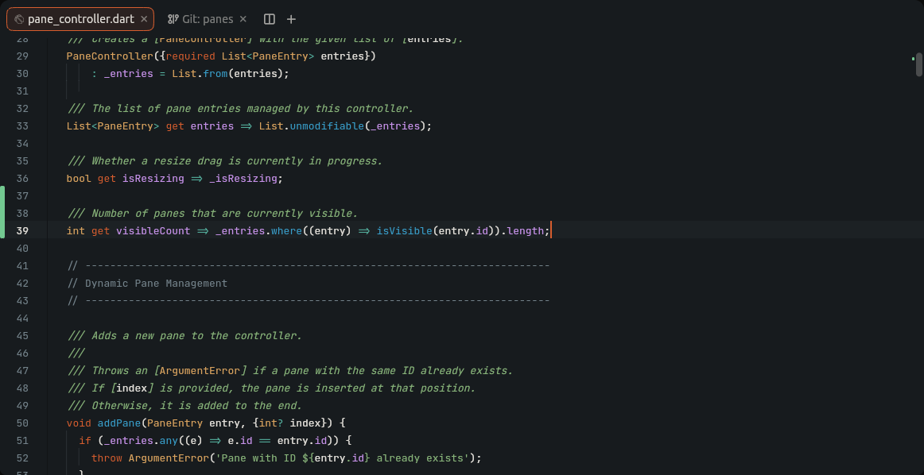
Task: Click the 'Number of panes' doc comment
Action: (213, 213)
